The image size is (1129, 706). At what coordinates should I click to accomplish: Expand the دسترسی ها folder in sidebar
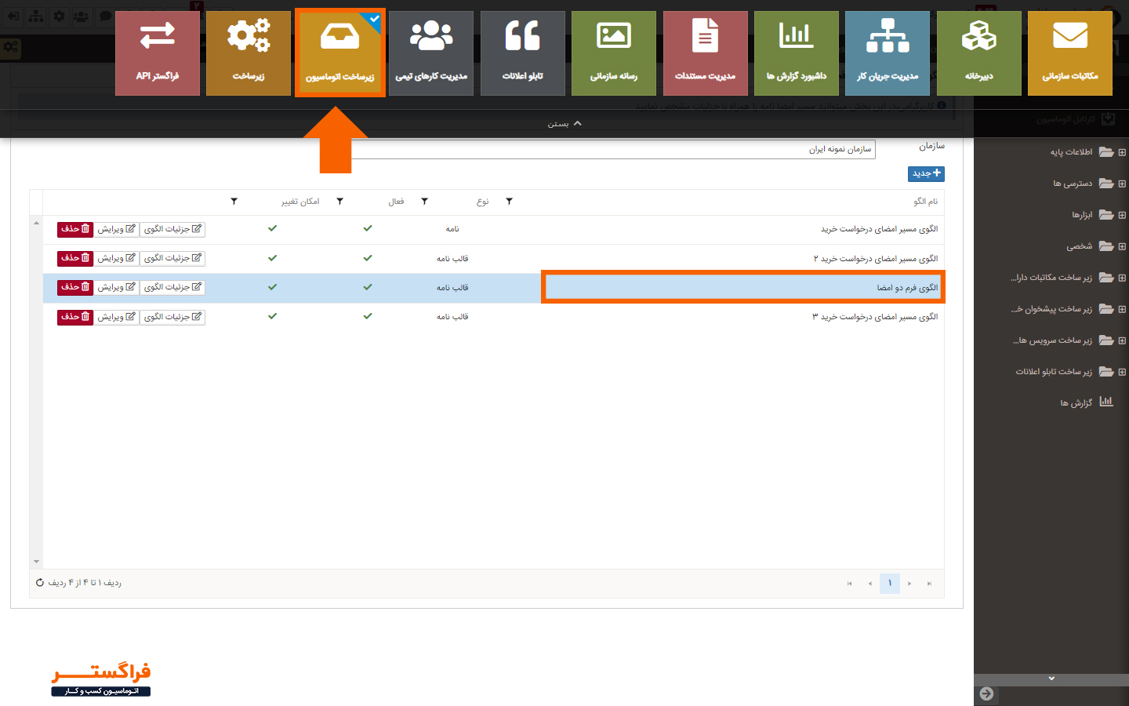coord(1122,184)
